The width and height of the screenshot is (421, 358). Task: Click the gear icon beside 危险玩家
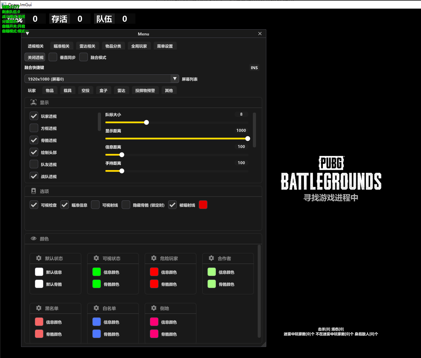pos(154,258)
